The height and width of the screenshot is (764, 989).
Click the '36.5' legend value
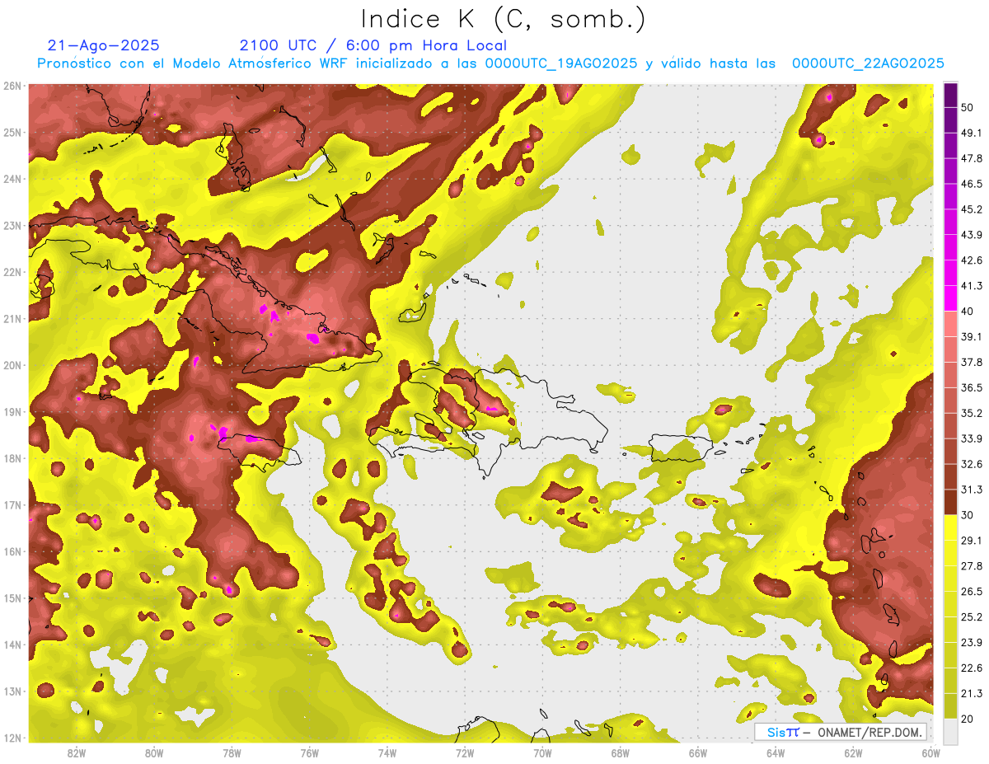pyautogui.click(x=972, y=387)
